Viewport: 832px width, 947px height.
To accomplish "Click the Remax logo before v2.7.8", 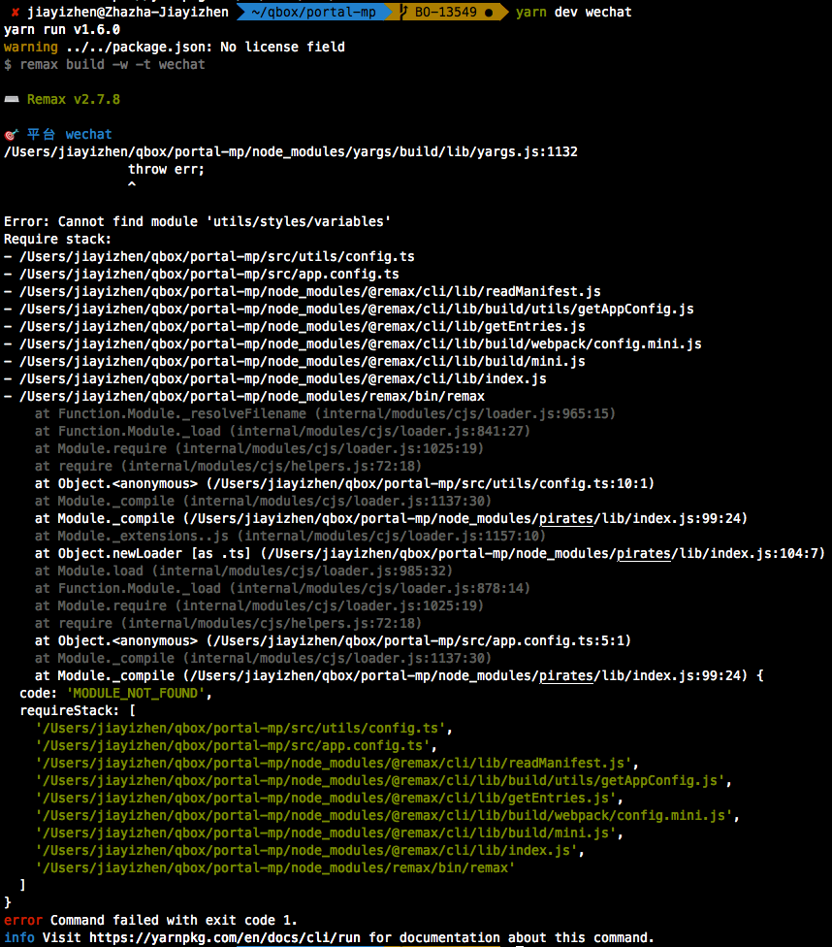I will click(x=12, y=98).
